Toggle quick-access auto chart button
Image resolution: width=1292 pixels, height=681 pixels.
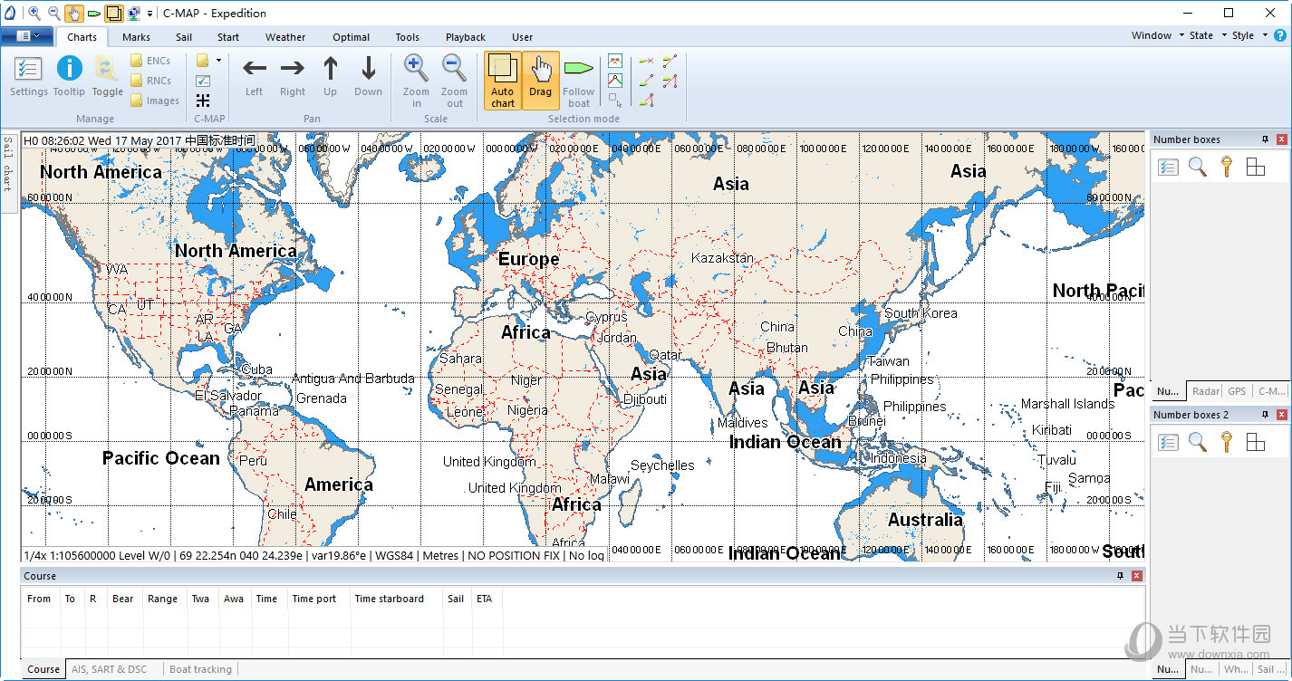(114, 13)
